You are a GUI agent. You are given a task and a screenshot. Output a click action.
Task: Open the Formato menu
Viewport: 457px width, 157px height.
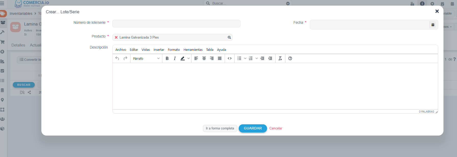coord(174,50)
